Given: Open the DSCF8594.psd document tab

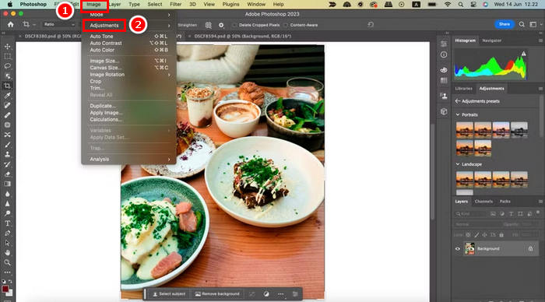Looking at the screenshot, I should point(243,36).
